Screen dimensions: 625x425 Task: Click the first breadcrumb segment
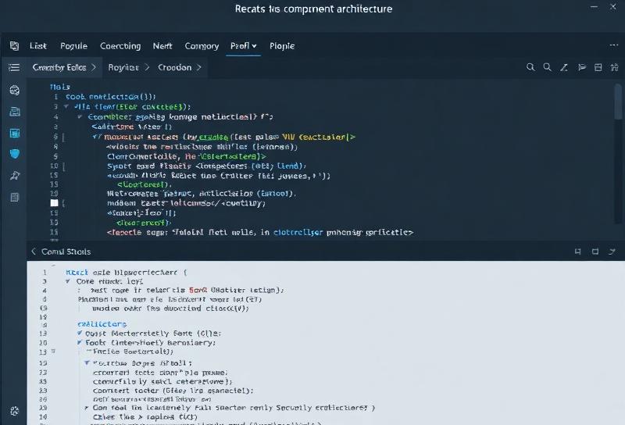(59, 67)
